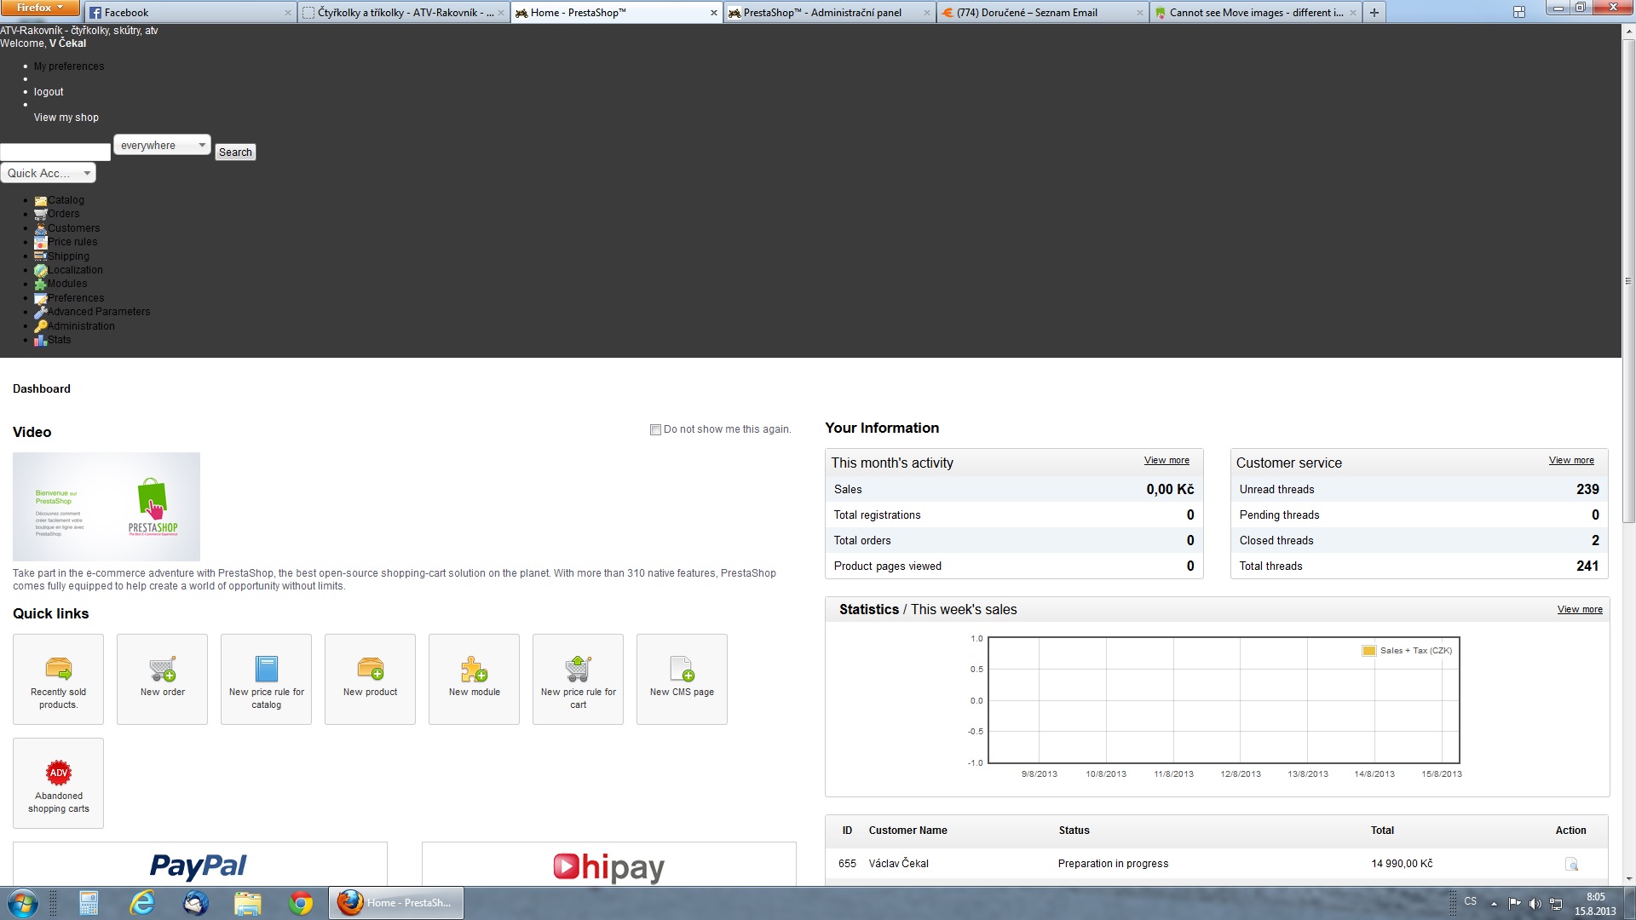1636x920 pixels.
Task: Select customer name Václav Čekal
Action: (x=898, y=864)
